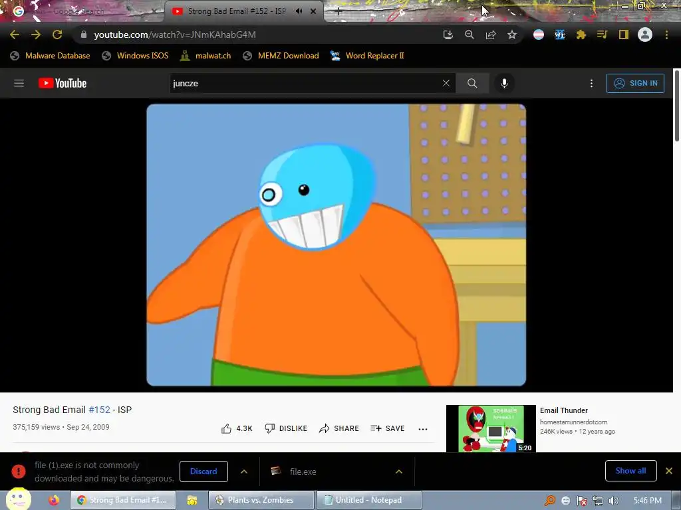The image size is (681, 510).
Task: Click the video player to pause
Action: [x=336, y=245]
